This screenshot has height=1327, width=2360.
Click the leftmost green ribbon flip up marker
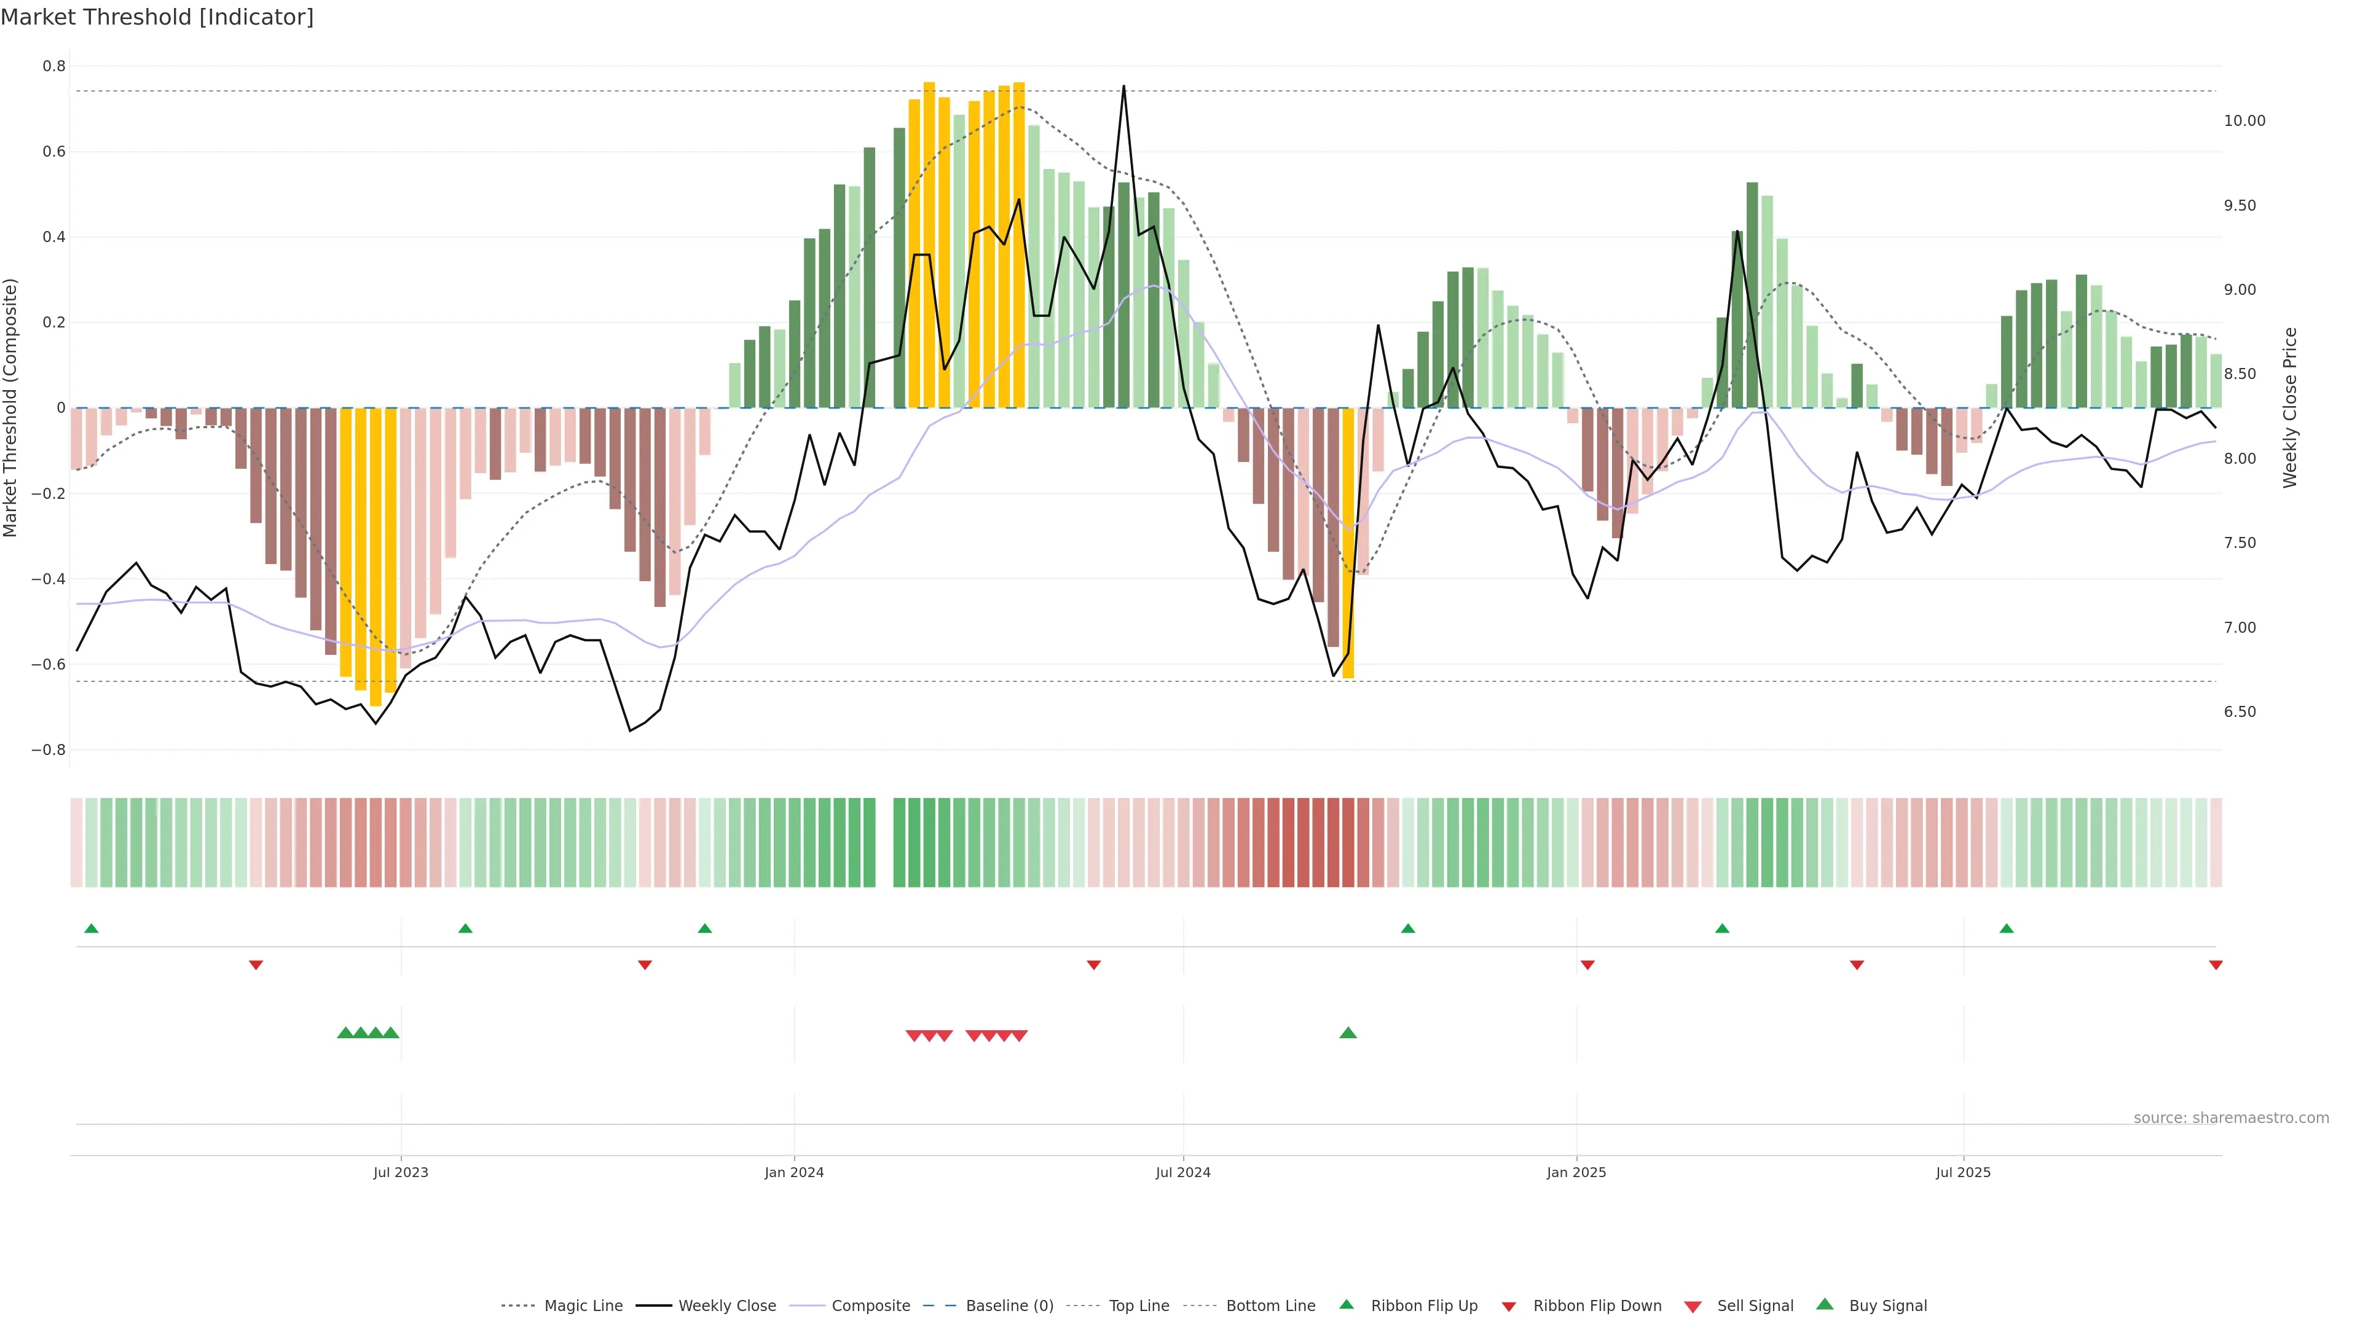[91, 929]
